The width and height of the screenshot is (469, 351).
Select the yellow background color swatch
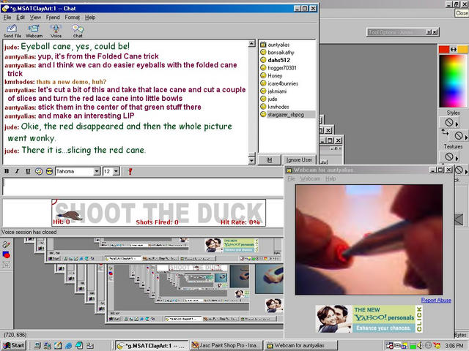462,50
